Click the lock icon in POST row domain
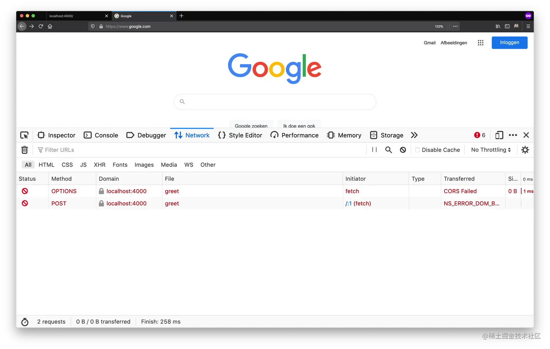This screenshot has height=349, width=550. [x=101, y=203]
